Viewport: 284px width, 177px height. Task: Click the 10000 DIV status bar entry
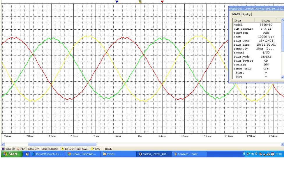(x=33, y=149)
